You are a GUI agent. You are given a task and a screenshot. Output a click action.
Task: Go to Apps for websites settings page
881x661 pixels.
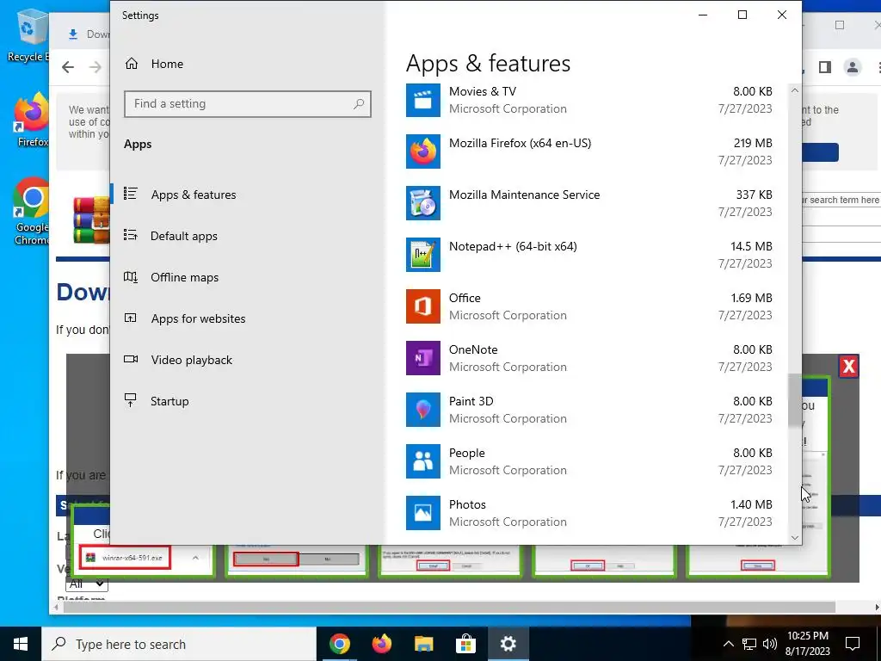tap(199, 318)
